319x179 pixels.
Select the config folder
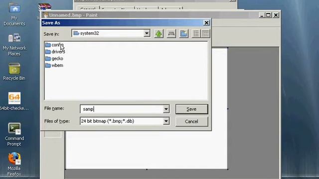pos(54,45)
